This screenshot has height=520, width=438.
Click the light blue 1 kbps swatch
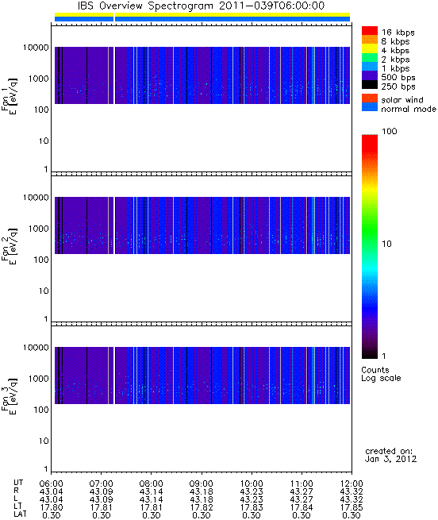[x=370, y=67]
